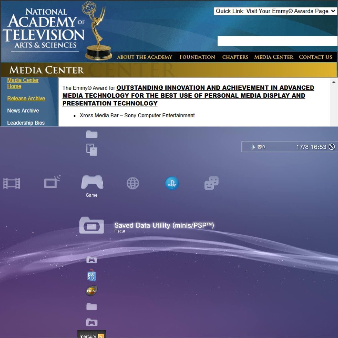Click the Flecut subtitle text
Screen dimensions: 338x338
tap(120, 231)
